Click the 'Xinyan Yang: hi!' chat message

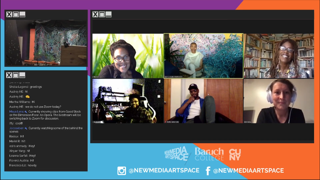click(x=20, y=151)
